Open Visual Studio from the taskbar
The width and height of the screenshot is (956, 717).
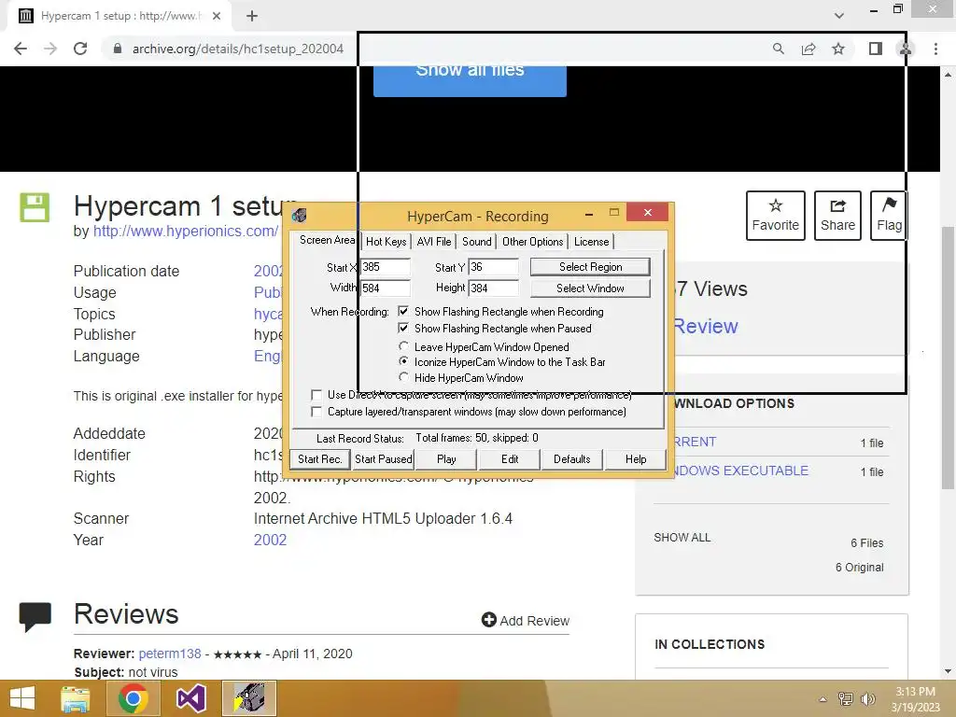190,698
